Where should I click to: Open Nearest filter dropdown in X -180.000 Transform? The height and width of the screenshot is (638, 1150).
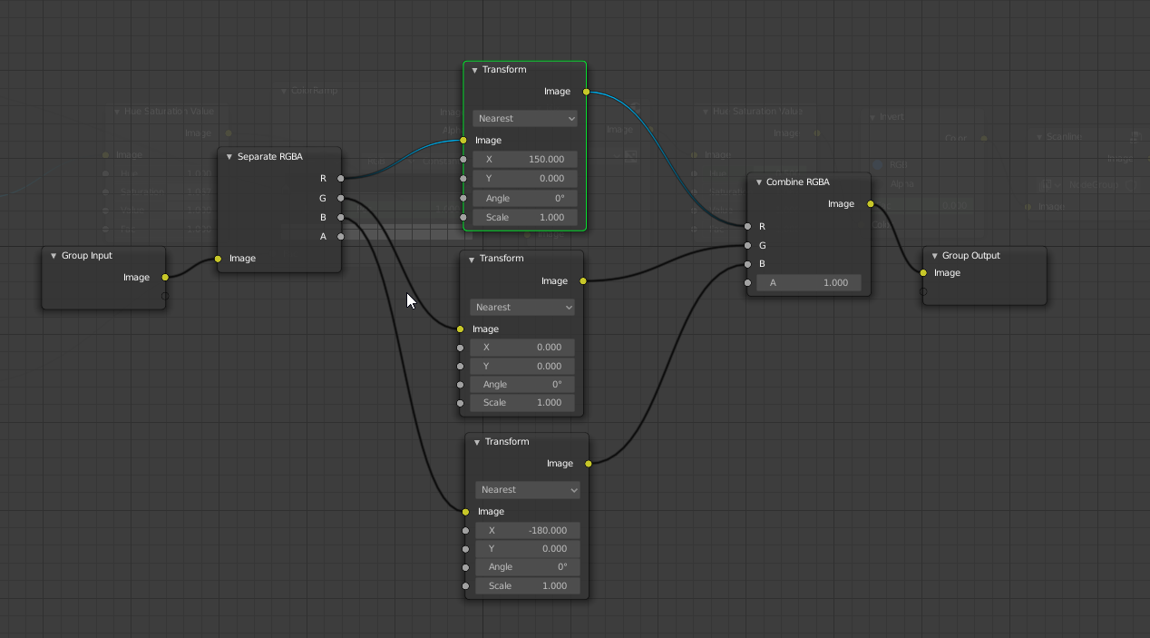(x=528, y=489)
